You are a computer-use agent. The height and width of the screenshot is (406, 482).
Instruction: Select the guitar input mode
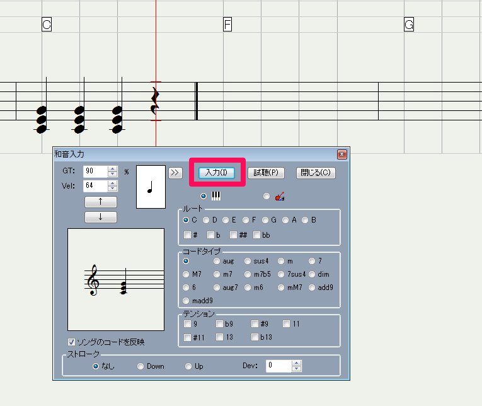[267, 196]
